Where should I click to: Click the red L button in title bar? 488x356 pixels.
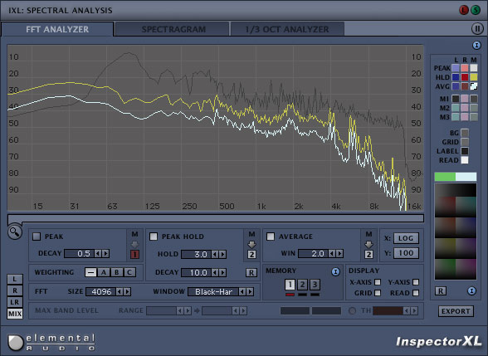[464, 10]
